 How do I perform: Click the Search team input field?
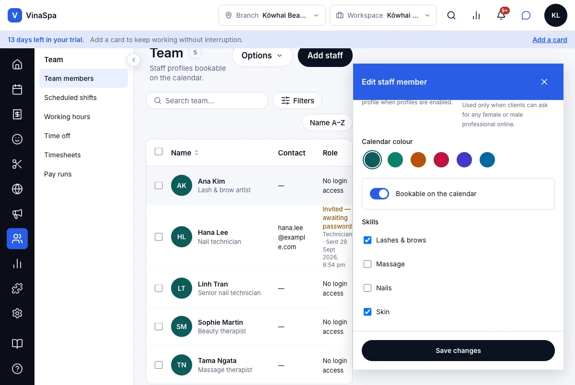(x=207, y=100)
